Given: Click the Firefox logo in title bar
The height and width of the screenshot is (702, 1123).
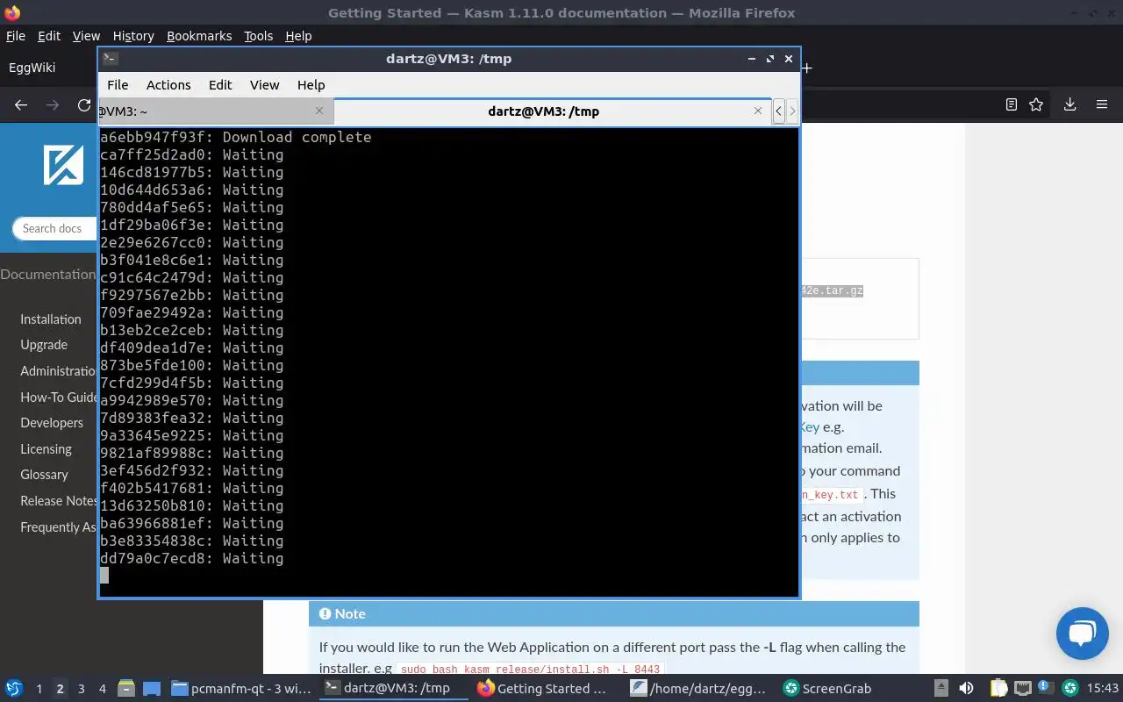Looking at the screenshot, I should coord(12,13).
